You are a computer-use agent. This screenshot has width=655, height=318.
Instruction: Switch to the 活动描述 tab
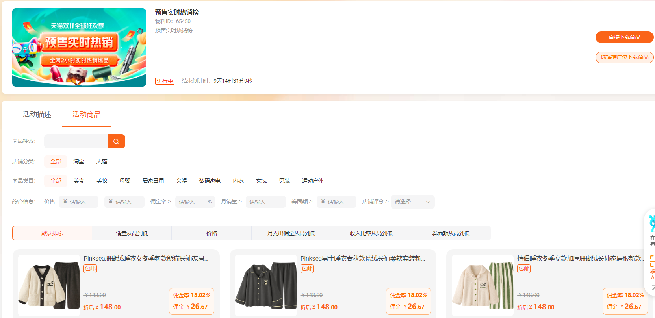click(37, 115)
